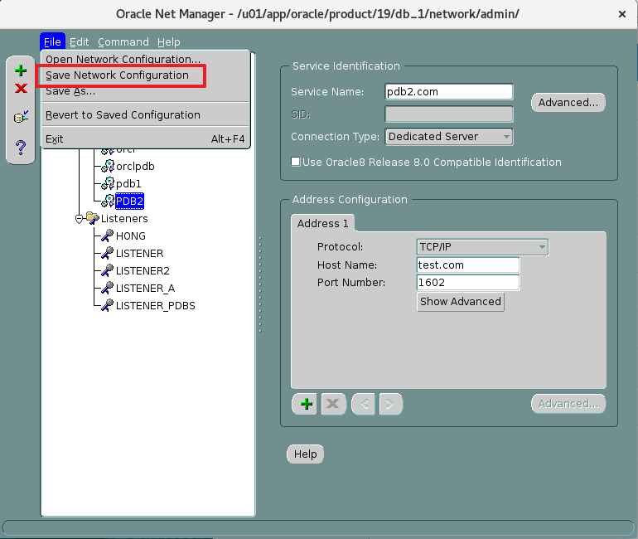638x539 pixels.
Task: Click the LISTENER_A listener icon
Action: pos(108,289)
